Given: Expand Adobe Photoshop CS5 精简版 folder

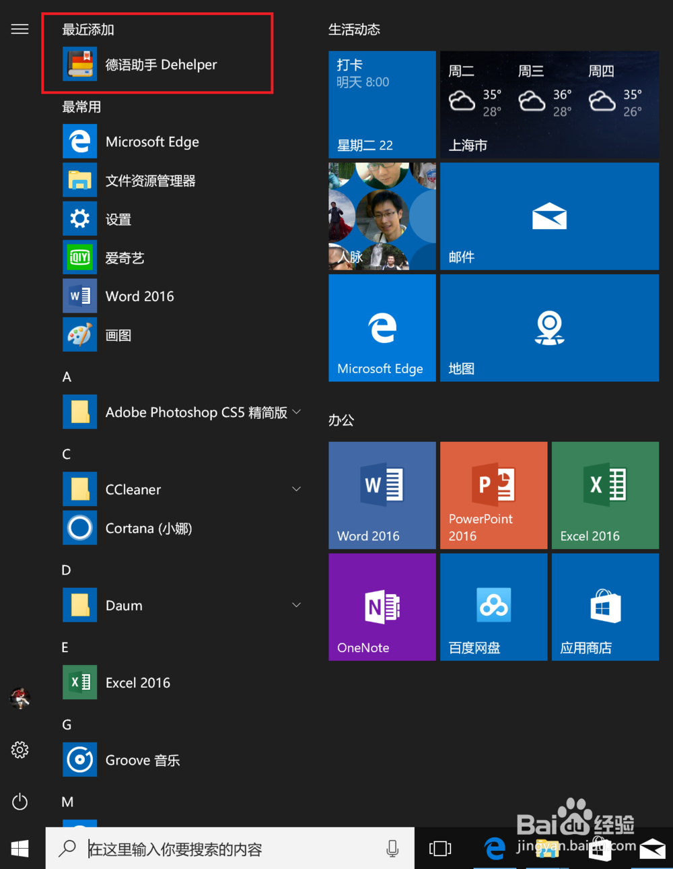Looking at the screenshot, I should [x=297, y=412].
